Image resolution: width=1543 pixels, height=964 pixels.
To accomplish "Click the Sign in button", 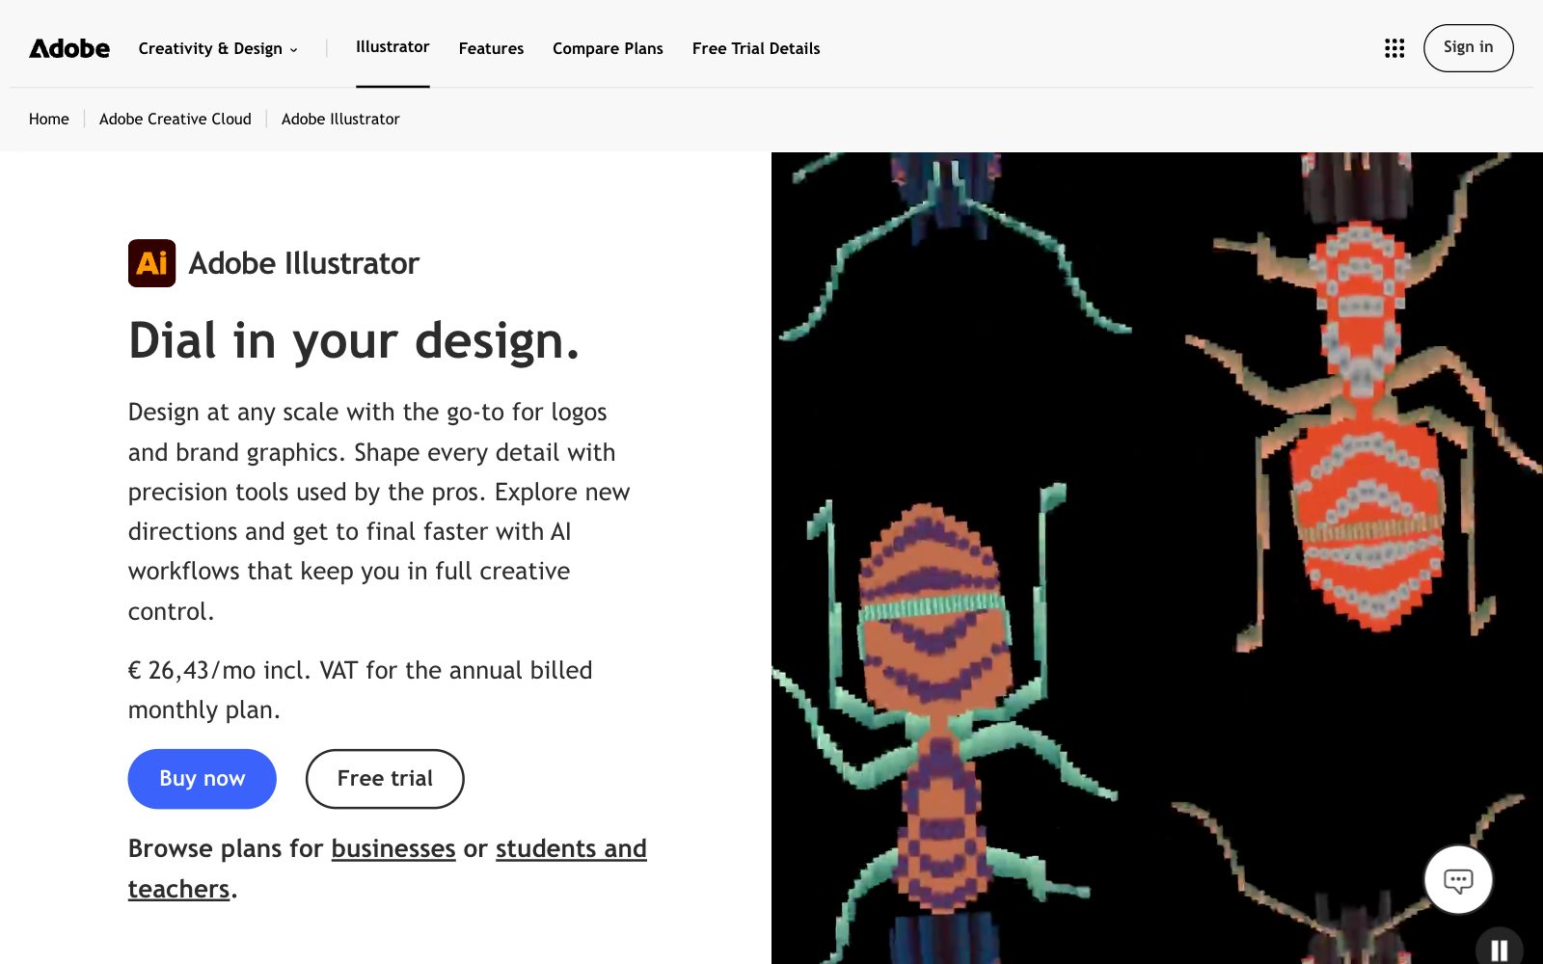I will 1468,47.
